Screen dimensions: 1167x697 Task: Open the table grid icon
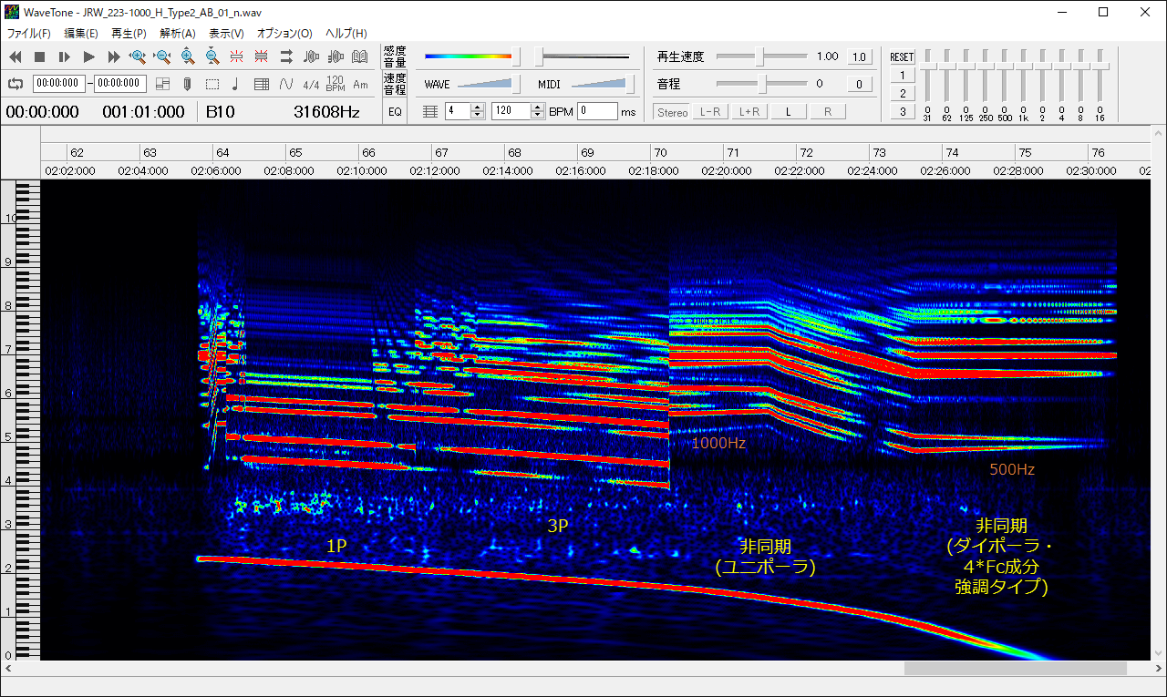tap(262, 84)
